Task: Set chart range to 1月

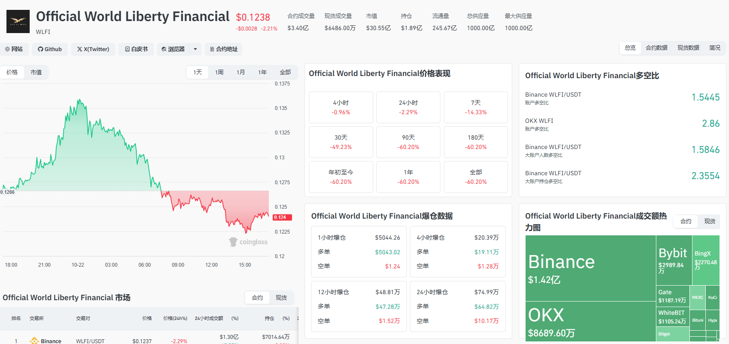Action: click(241, 72)
